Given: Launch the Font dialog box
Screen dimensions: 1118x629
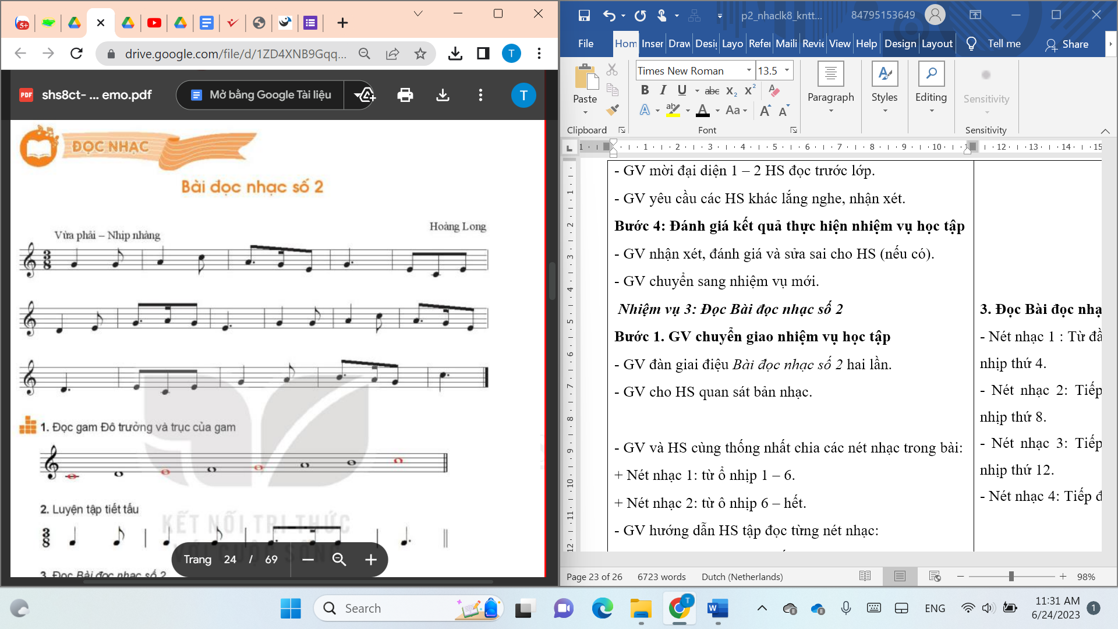Looking at the screenshot, I should pos(793,130).
